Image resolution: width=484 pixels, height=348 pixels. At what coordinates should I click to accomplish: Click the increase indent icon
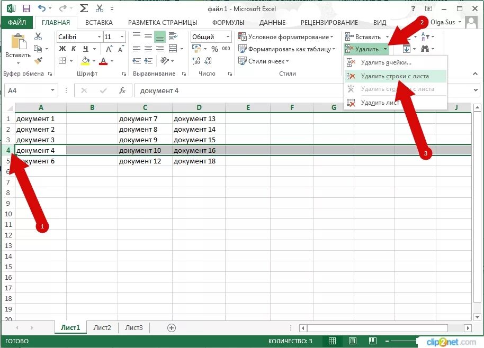pos(148,61)
